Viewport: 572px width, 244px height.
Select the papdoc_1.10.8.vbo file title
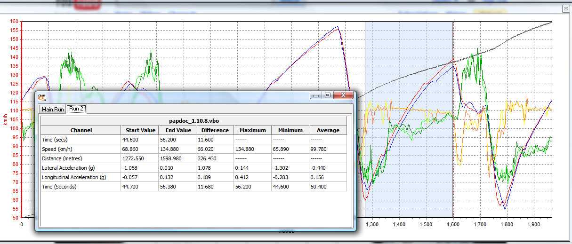point(194,121)
